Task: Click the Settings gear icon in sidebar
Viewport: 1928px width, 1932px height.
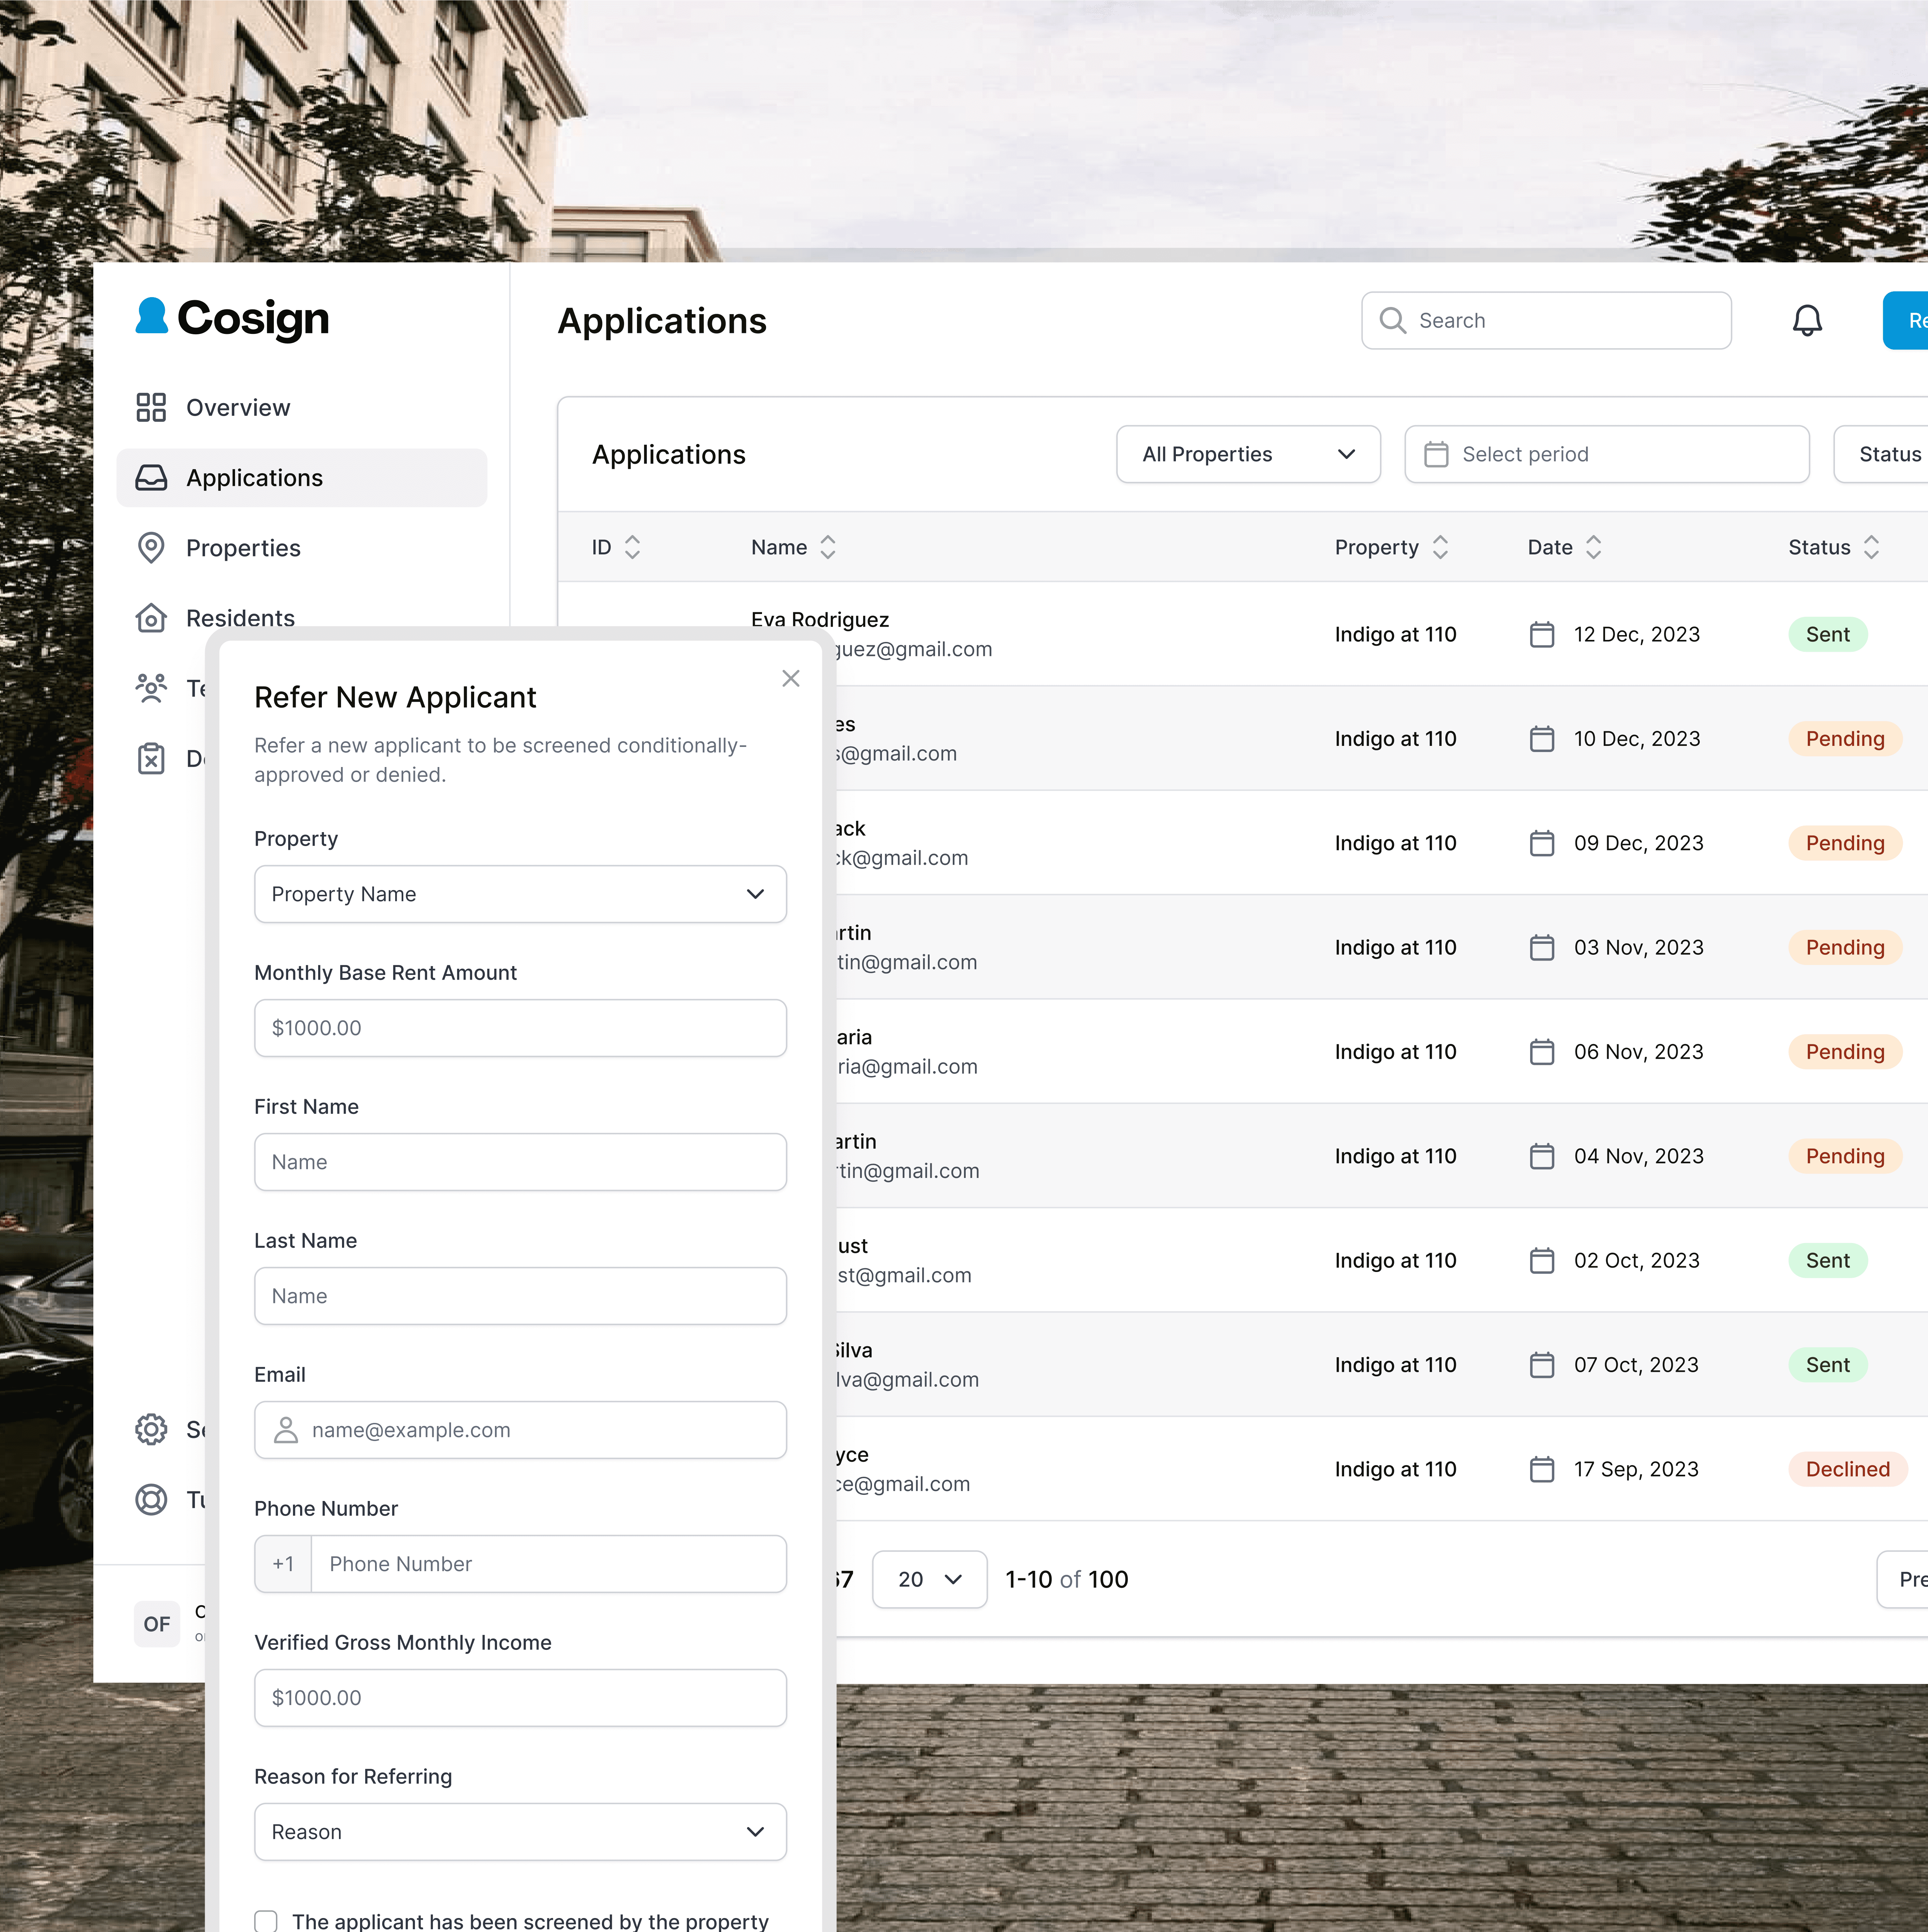Action: point(151,1429)
